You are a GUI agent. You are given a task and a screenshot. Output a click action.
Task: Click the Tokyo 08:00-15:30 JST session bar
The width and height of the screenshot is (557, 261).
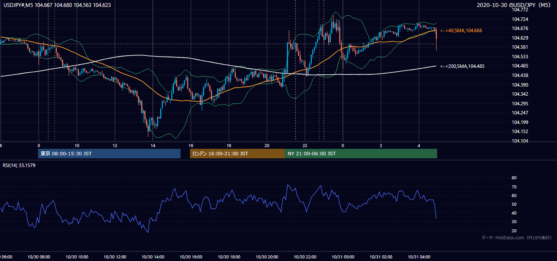point(109,154)
